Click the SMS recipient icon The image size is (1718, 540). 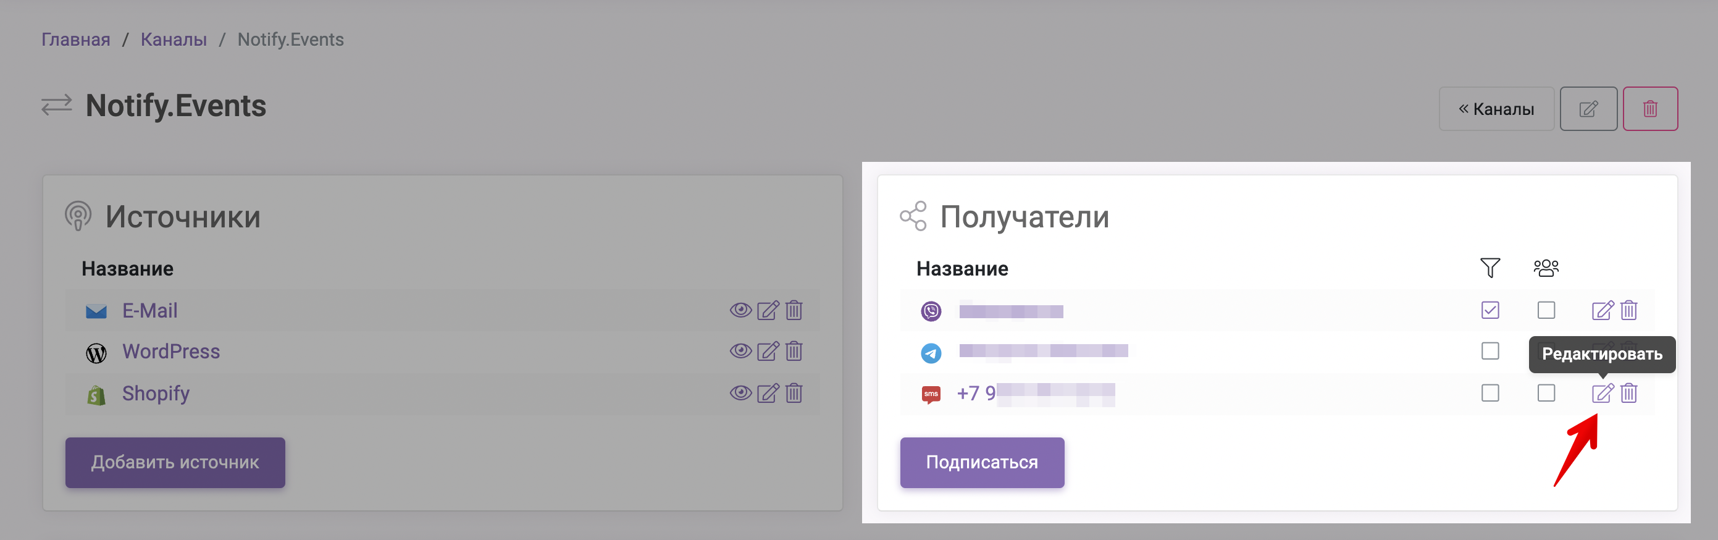pyautogui.click(x=931, y=394)
